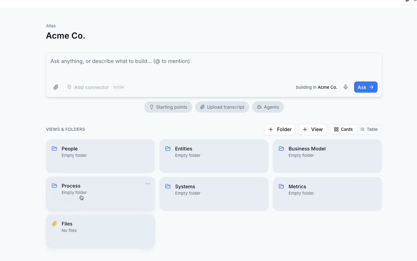Click the Systems folder icon
Image resolution: width=417 pixels, height=261 pixels.
pyautogui.click(x=168, y=186)
